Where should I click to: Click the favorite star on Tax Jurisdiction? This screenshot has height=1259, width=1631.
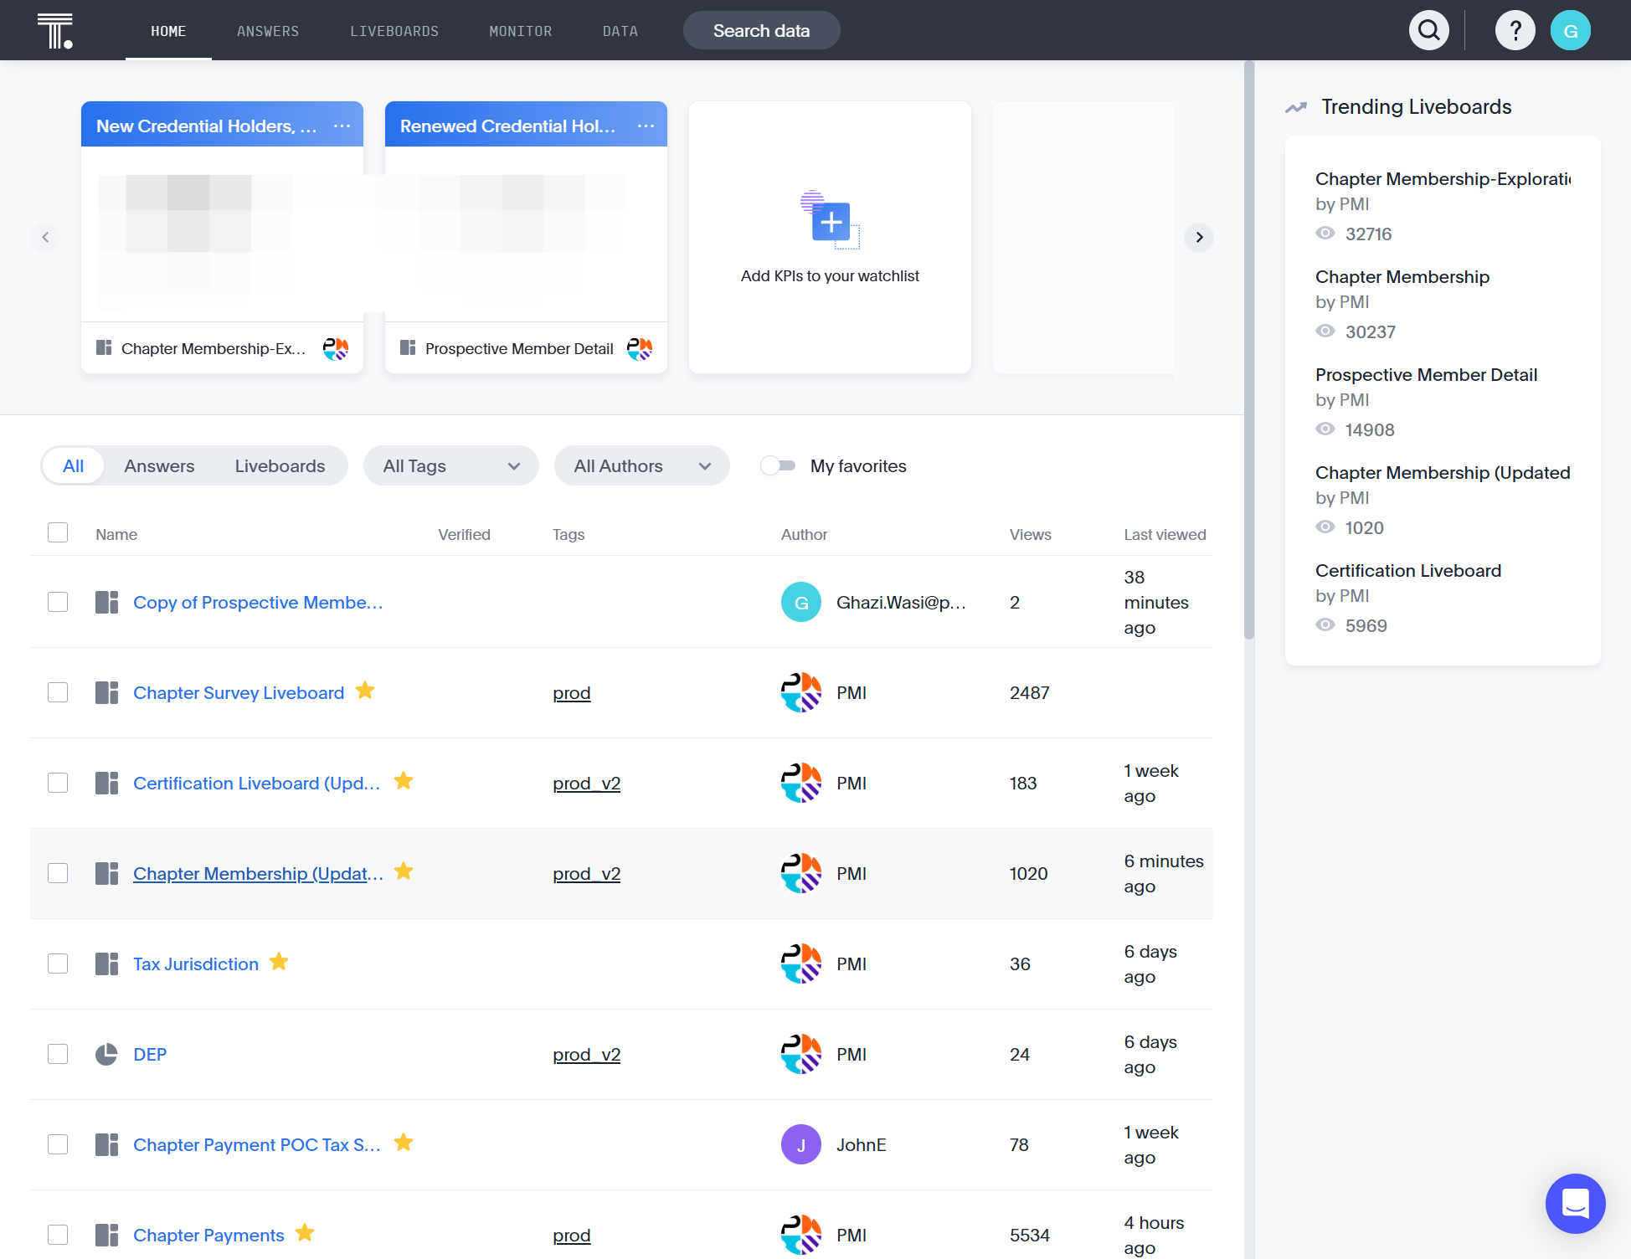tap(279, 962)
